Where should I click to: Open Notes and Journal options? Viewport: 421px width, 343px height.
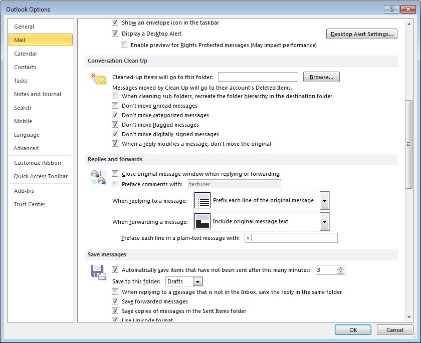[41, 94]
